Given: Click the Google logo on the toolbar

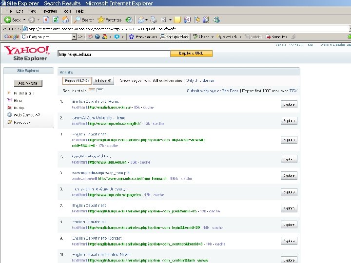Looking at the screenshot, I should (x=12, y=37).
